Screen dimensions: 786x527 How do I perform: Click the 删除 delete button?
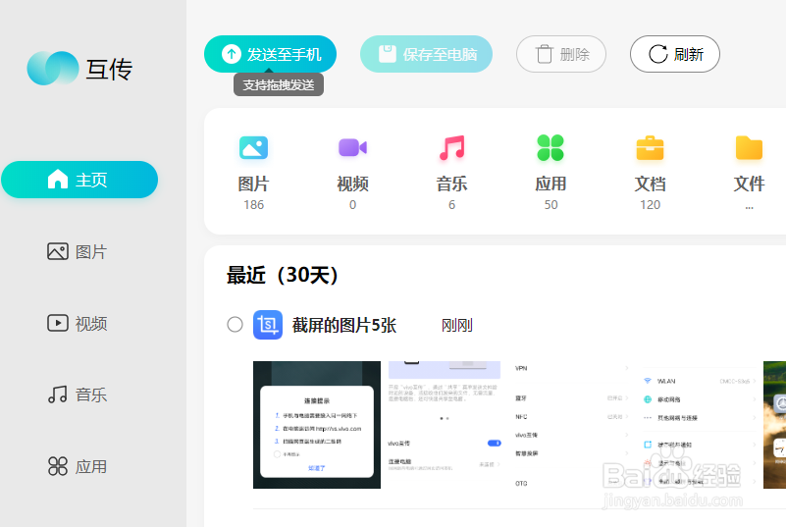coord(561,54)
